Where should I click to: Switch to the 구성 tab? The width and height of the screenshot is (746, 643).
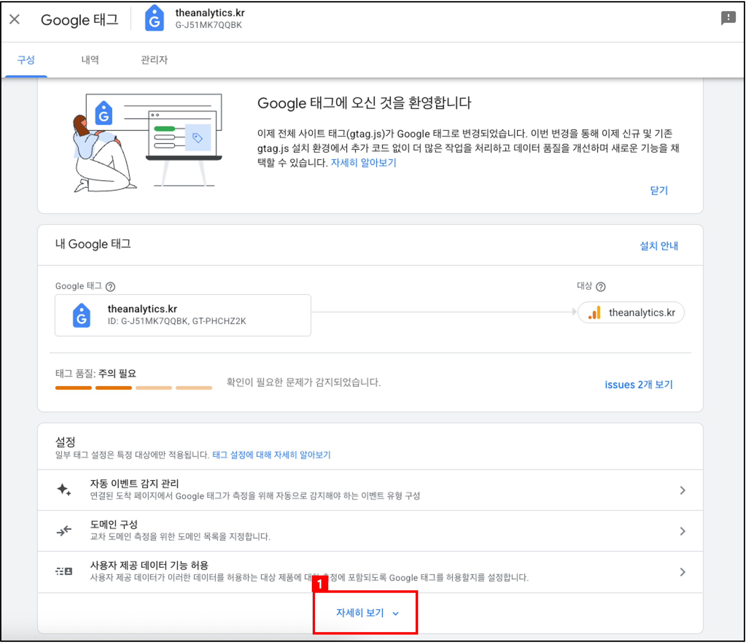pyautogui.click(x=26, y=60)
